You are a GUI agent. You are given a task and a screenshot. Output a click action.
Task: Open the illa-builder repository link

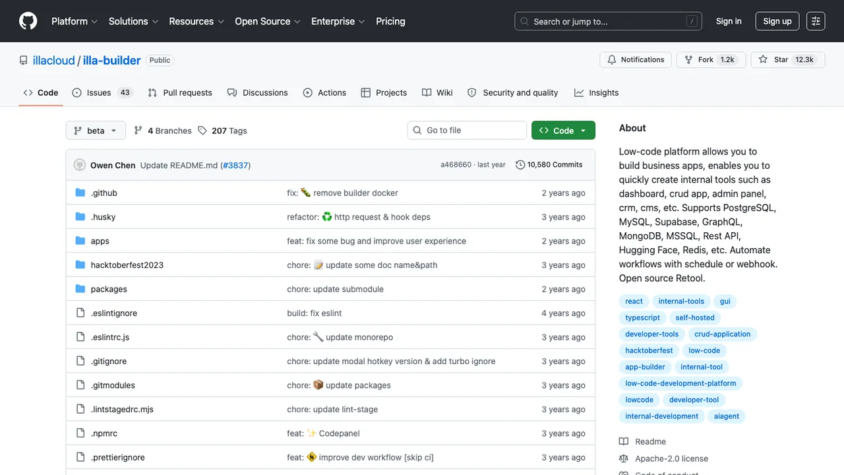coord(111,60)
